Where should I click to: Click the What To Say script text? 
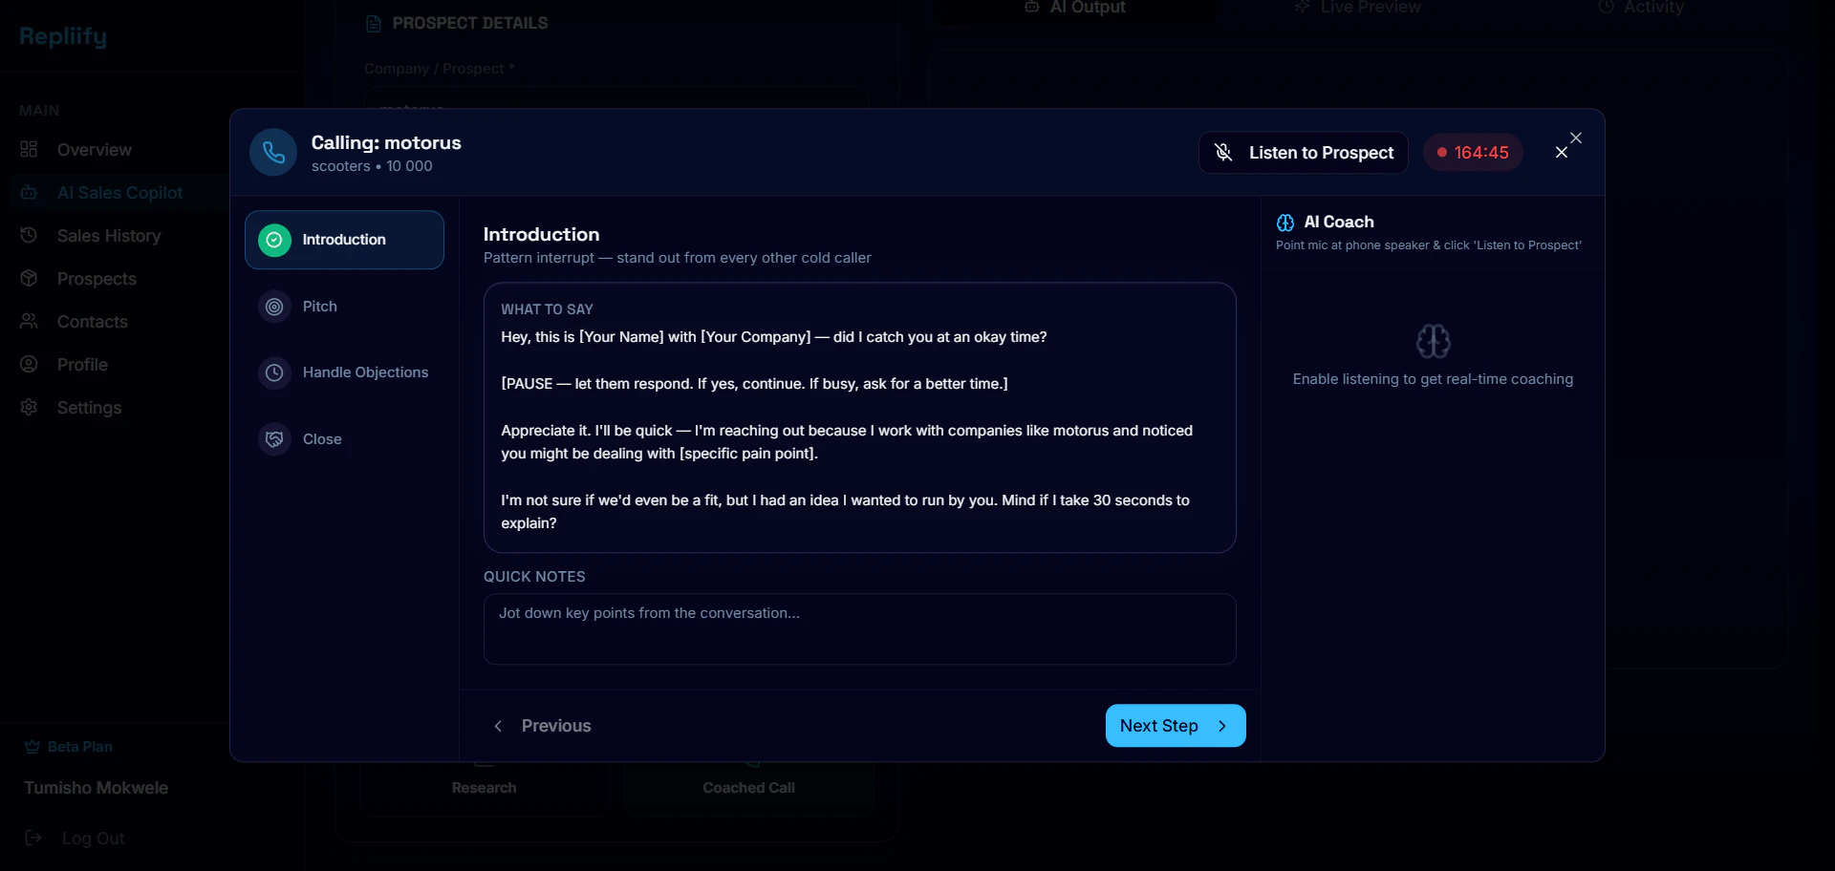click(x=846, y=430)
